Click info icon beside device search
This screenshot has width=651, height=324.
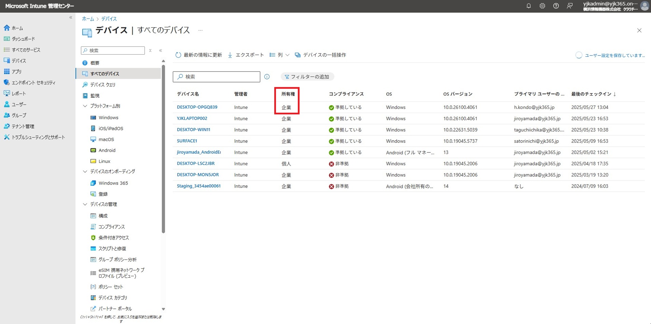(267, 77)
